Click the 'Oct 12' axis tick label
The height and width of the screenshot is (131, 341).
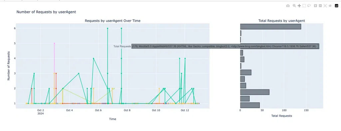[x=185, y=110]
